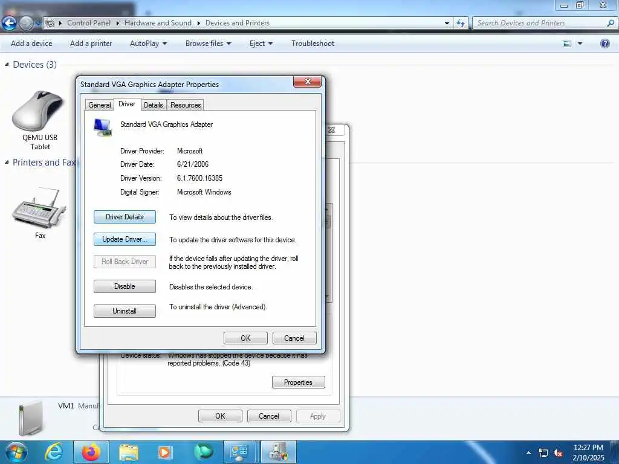Open the recent pages dropdown arrow

point(37,24)
